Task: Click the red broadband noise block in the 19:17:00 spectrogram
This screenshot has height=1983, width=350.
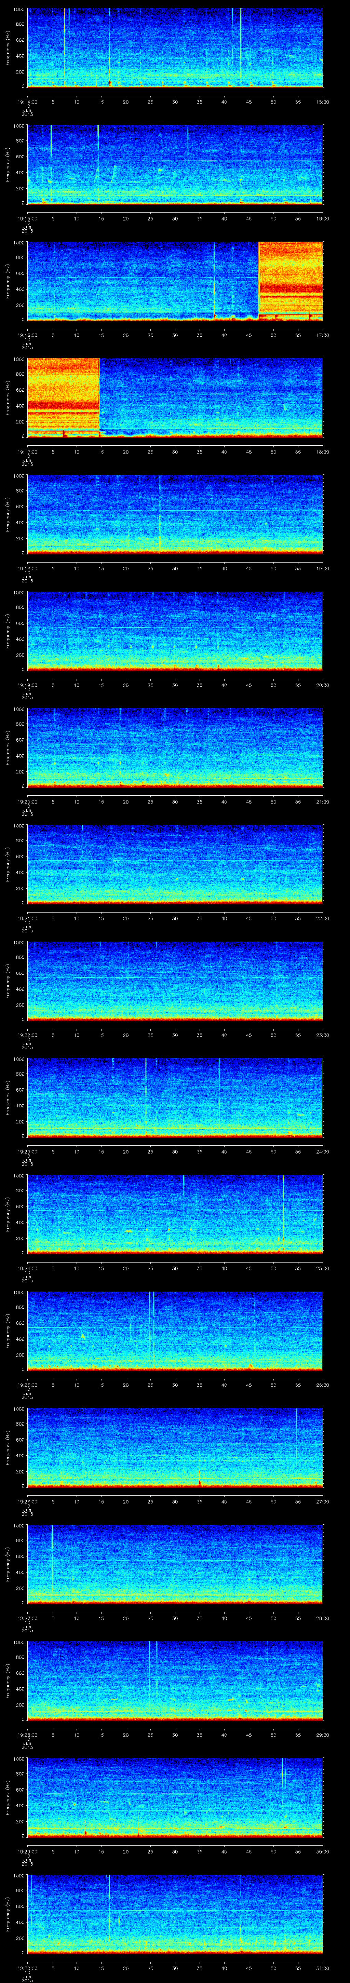Action: point(63,398)
